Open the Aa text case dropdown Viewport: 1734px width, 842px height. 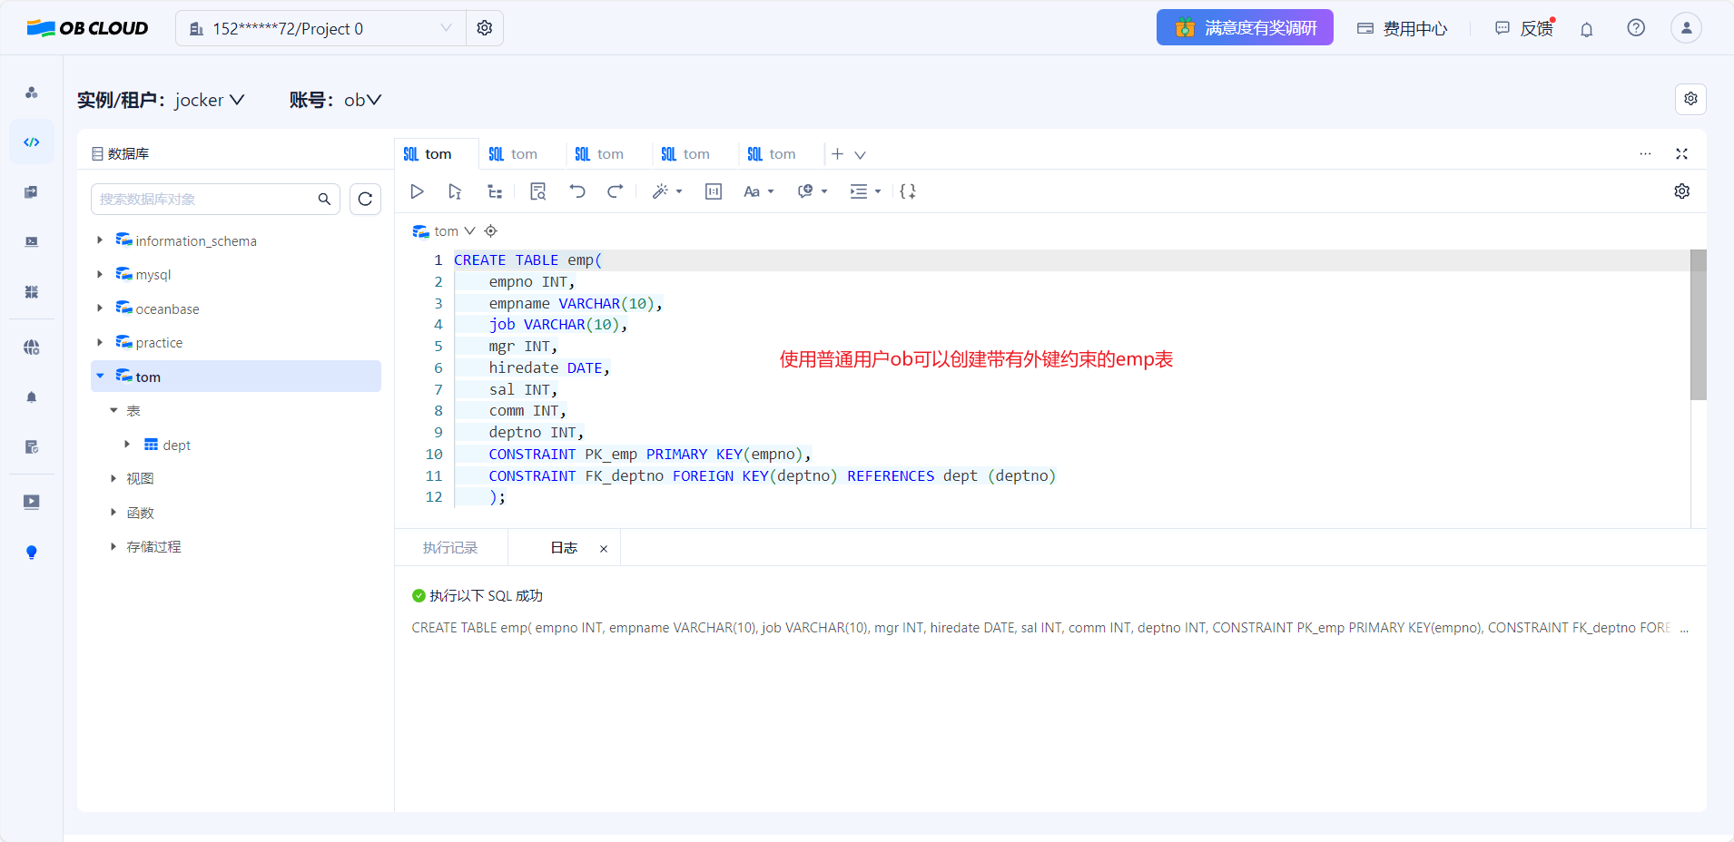tap(758, 191)
